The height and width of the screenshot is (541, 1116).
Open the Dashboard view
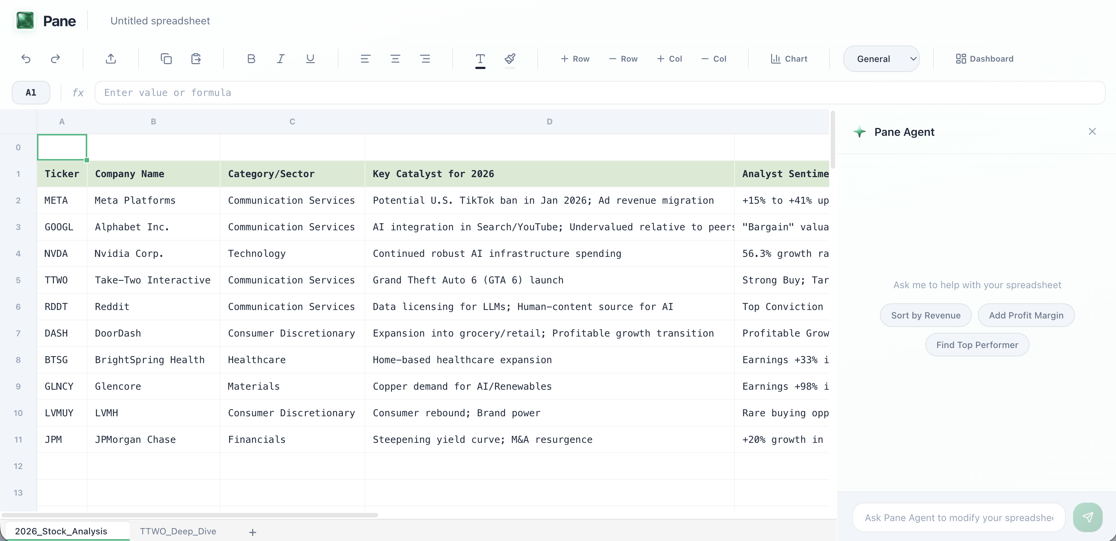coord(984,58)
